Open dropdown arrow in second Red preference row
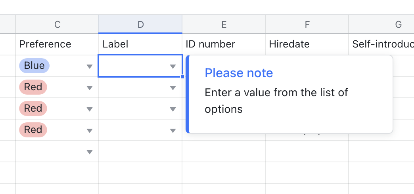 pos(90,109)
